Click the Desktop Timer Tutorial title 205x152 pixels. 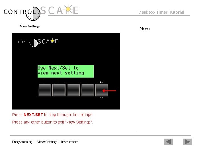(x=161, y=12)
